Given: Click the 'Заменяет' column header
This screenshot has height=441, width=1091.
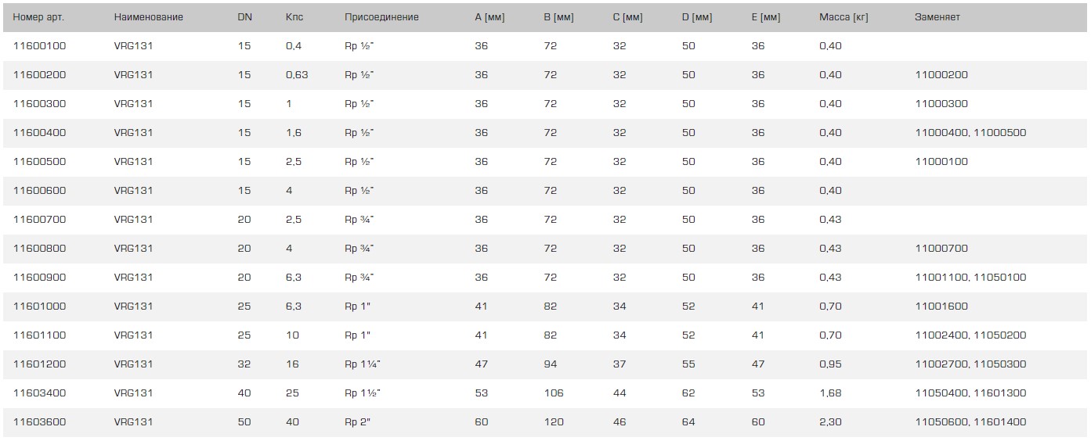Looking at the screenshot, I should [937, 17].
